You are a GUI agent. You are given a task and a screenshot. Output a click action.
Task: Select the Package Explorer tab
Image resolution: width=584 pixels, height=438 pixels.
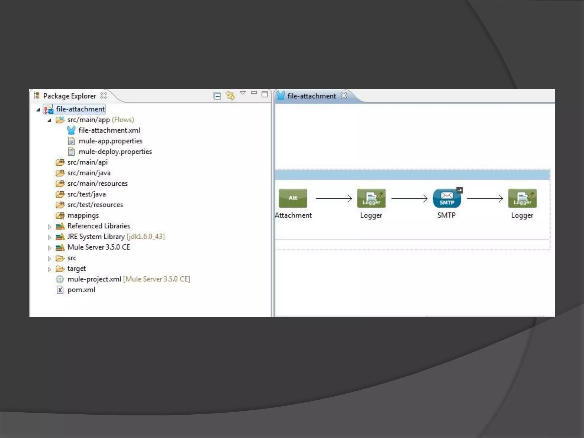(x=69, y=96)
